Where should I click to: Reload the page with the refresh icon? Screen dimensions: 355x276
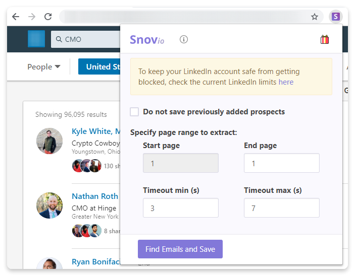tap(48, 17)
